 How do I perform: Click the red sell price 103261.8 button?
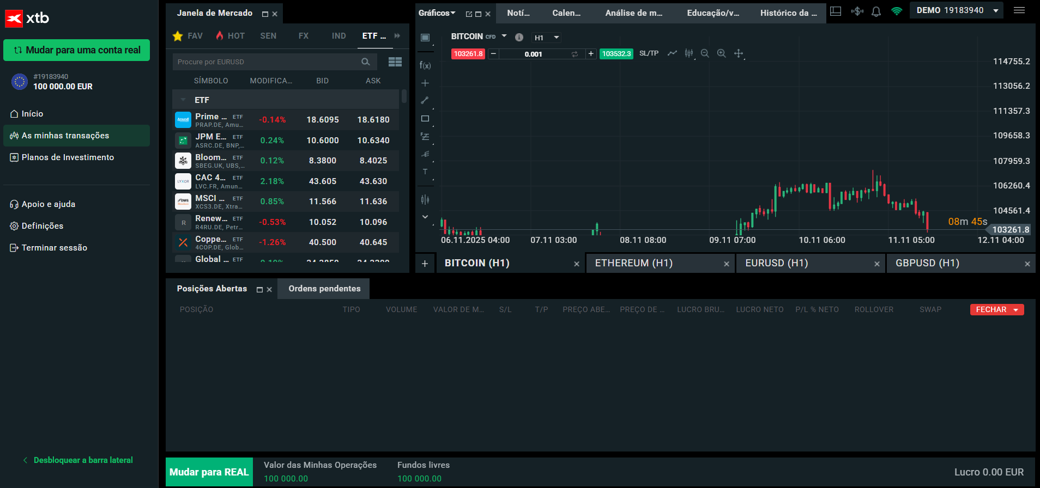click(x=468, y=54)
